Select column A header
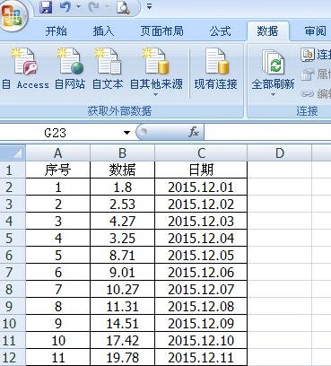 [57, 153]
